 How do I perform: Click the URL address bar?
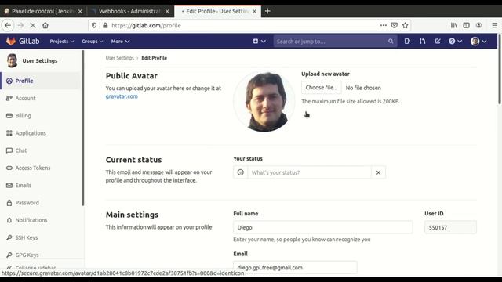[x=243, y=25]
